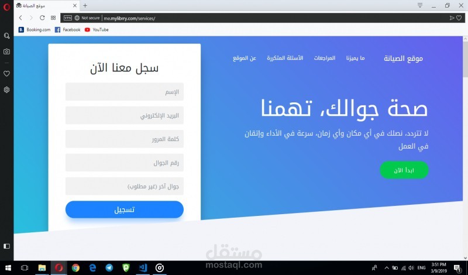Screen dimensions: 468x275
Task: Open People icon in system tray
Action: (x=374, y=268)
